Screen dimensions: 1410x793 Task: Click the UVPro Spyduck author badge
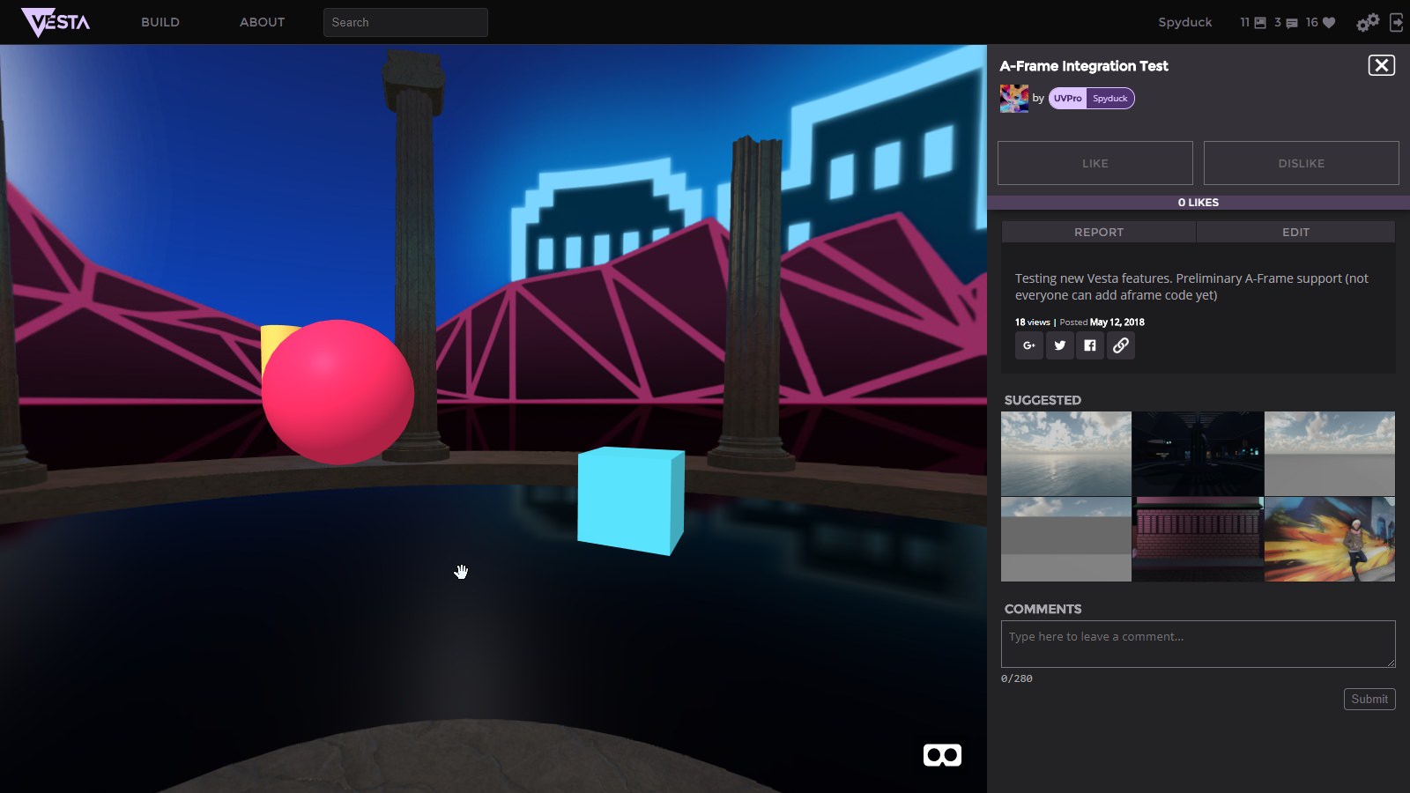tap(1091, 98)
